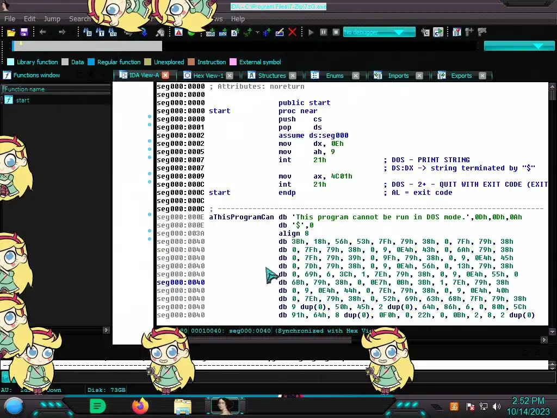Click the 'public start' line
557x418 pixels.
tap(305, 103)
